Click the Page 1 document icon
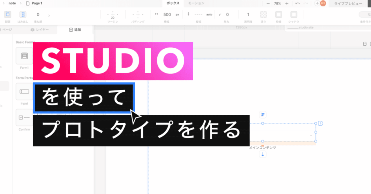371x194 pixels. (x=28, y=3)
